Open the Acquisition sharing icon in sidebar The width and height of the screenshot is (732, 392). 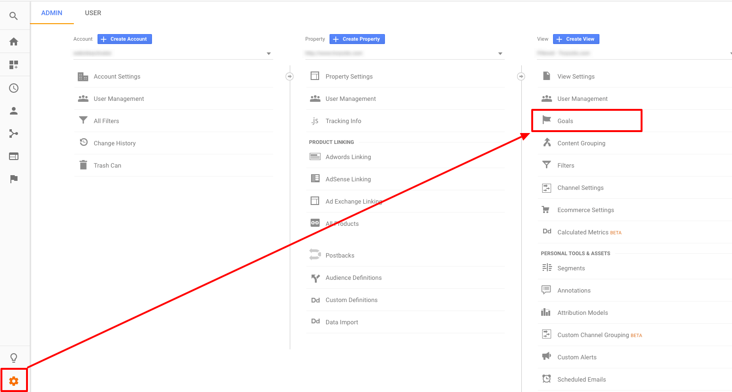coord(14,133)
